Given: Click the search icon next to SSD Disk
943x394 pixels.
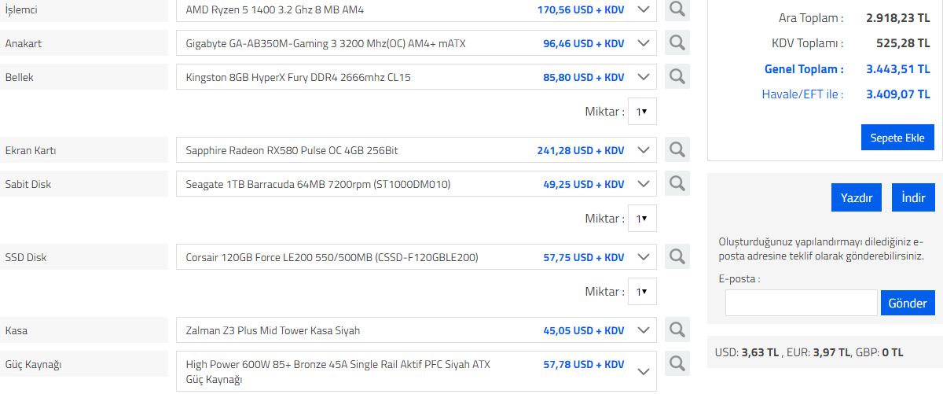Looking at the screenshot, I should pyautogui.click(x=677, y=256).
